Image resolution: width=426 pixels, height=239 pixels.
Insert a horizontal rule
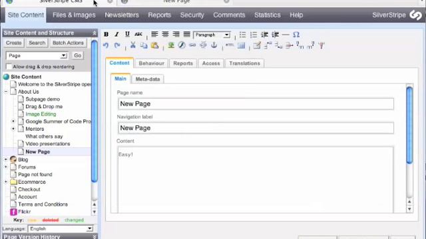[x=286, y=35]
